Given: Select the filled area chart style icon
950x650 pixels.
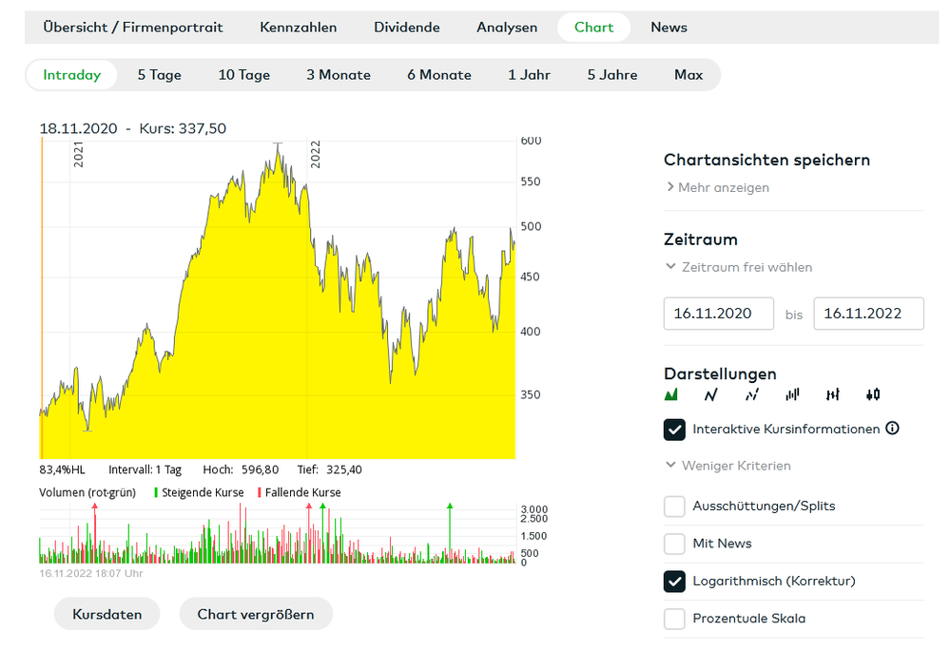Looking at the screenshot, I should tap(671, 394).
